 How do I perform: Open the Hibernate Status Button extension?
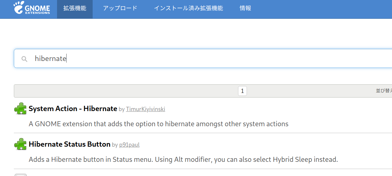[x=69, y=144]
